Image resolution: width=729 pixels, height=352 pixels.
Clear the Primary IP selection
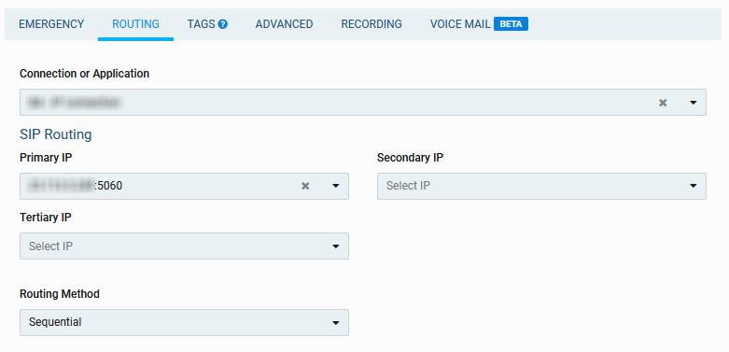pos(305,186)
